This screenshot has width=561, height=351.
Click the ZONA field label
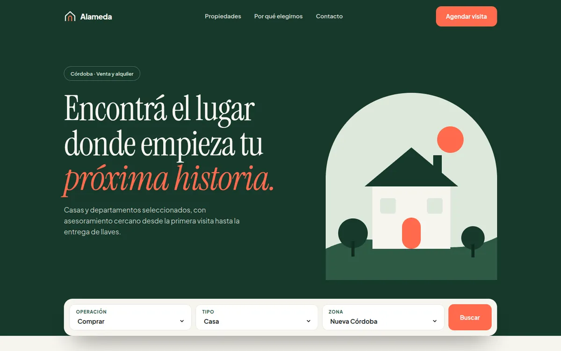(336, 312)
